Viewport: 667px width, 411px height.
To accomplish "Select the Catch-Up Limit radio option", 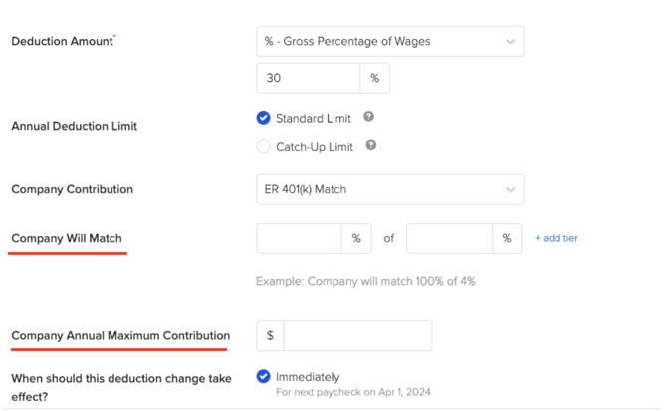I will (x=263, y=146).
